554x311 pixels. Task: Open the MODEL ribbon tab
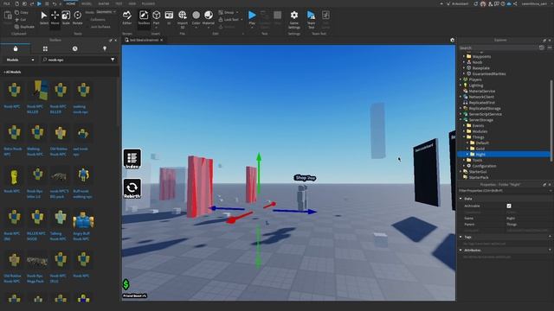(x=87, y=3)
